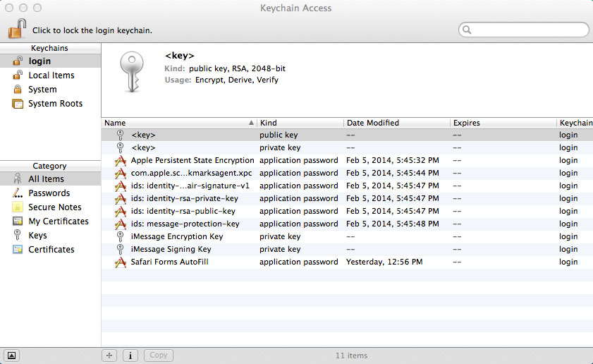Click the large key image in the detail pane
The height and width of the screenshot is (364, 593).
[132, 72]
